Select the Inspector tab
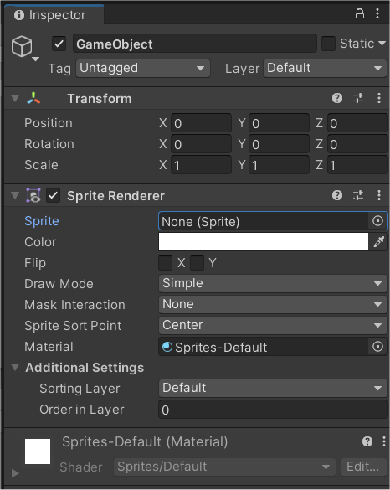The width and height of the screenshot is (390, 490). 54,15
